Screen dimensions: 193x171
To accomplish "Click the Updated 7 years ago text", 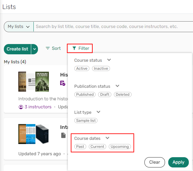I will [x=40, y=154].
